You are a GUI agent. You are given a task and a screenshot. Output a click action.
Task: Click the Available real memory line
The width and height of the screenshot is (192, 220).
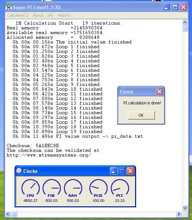tap(54, 33)
